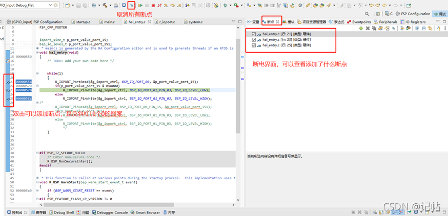448x216 pixels.
Task: Open the Debugger Console bottom tab
Action: 111,212
